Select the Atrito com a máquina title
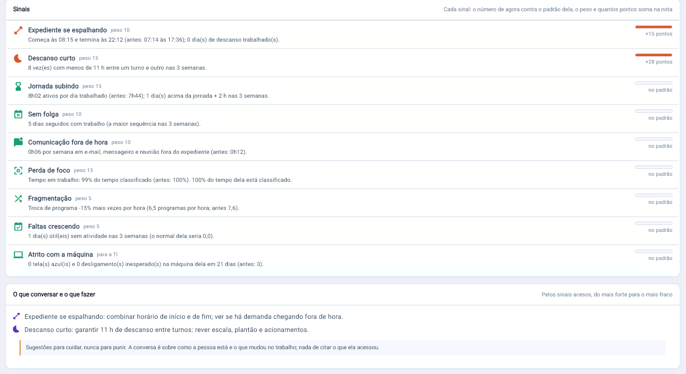The height and width of the screenshot is (374, 686). pos(60,254)
